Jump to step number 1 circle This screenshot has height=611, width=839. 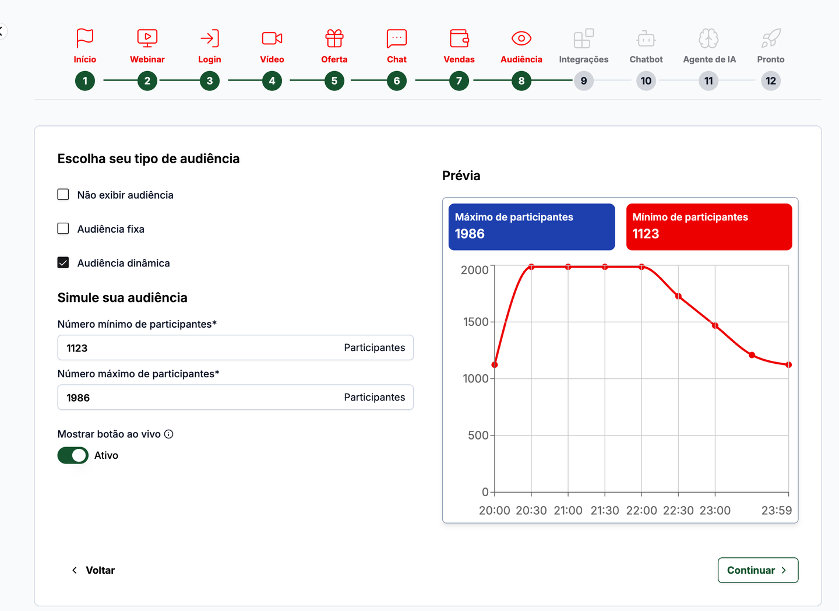pyautogui.click(x=85, y=81)
